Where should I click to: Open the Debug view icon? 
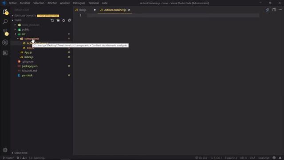(x=5, y=43)
